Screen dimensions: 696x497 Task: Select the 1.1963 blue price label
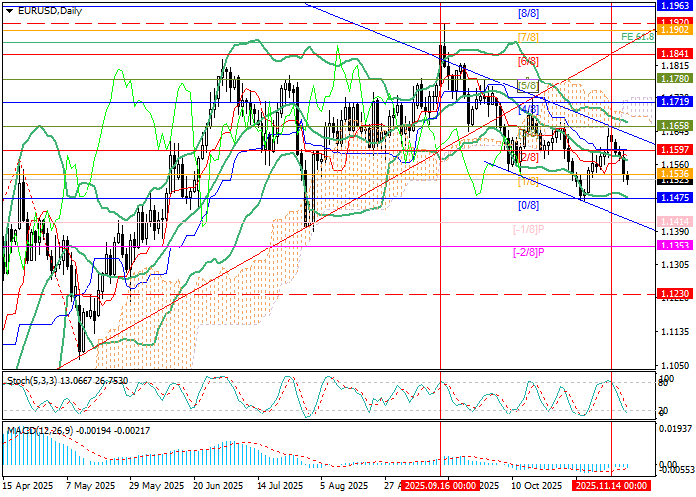[x=674, y=6]
